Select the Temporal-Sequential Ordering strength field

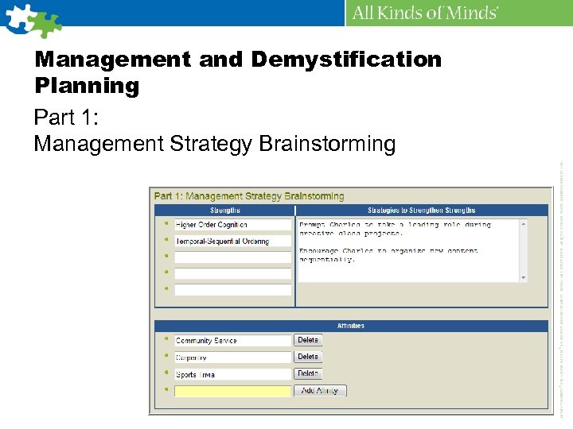232,242
